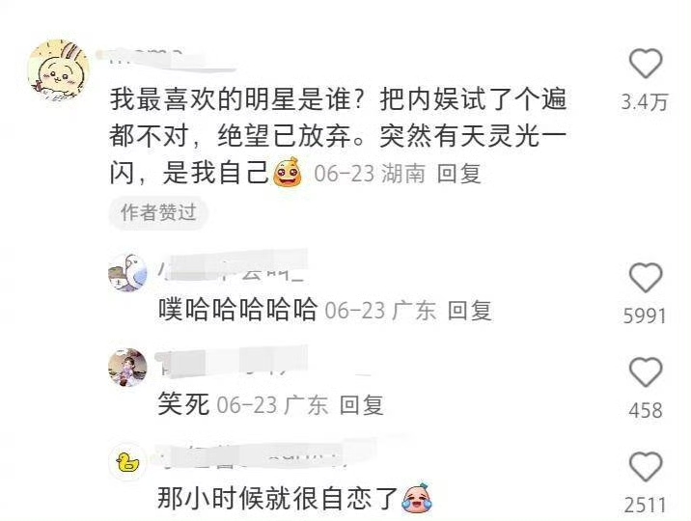The image size is (691, 521).
Task: Reply to the top comment from 湖南
Action: point(458,174)
